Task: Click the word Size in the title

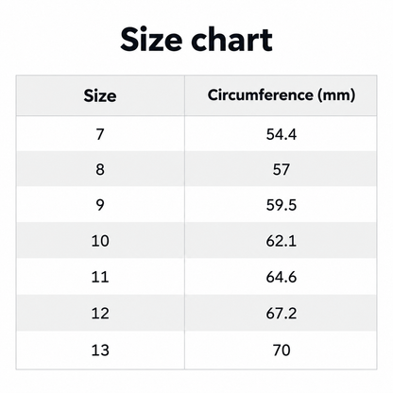Action: point(151,40)
